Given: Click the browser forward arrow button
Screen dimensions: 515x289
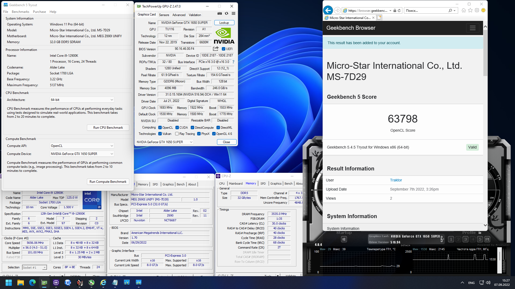Looking at the screenshot, I should pyautogui.click(x=337, y=10).
